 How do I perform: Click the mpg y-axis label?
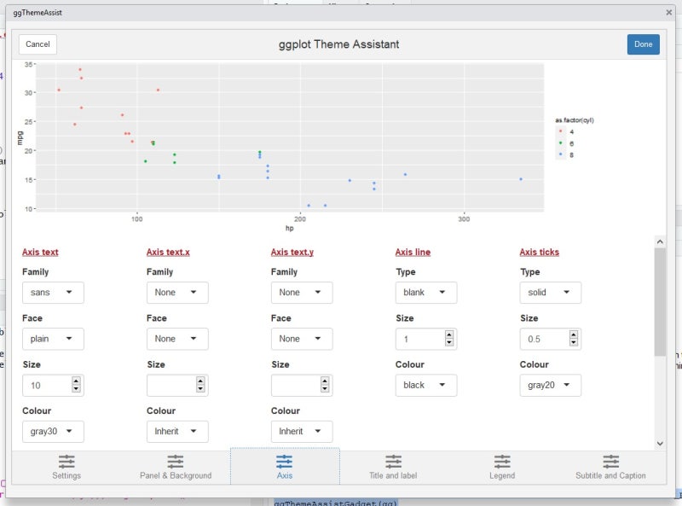(20, 137)
